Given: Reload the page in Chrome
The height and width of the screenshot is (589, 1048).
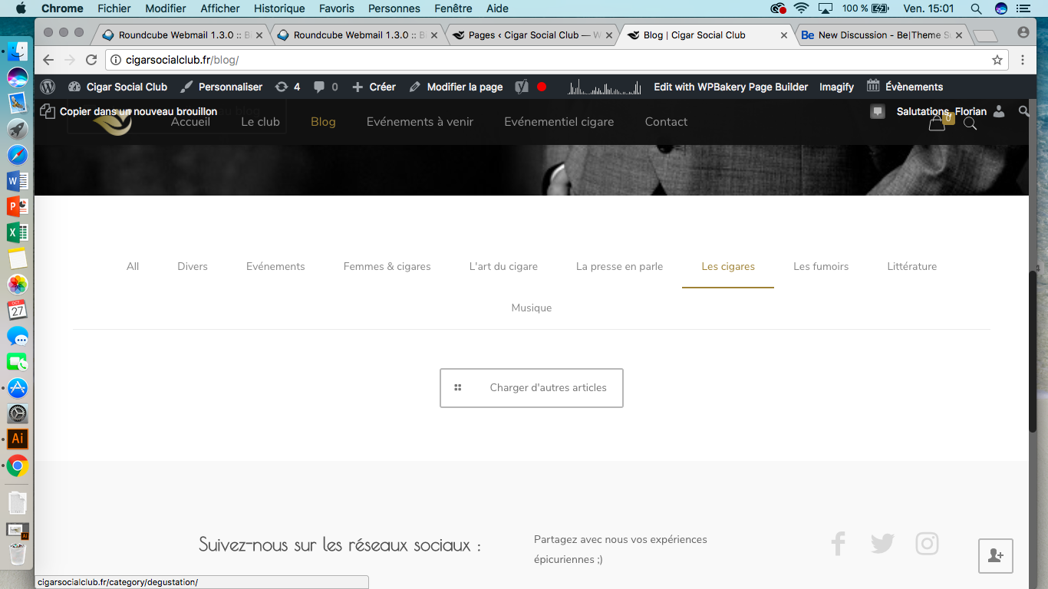Looking at the screenshot, I should point(91,60).
